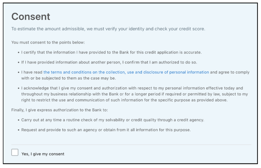Tick the consent checkbox
The image size is (261, 168).
(15, 152)
